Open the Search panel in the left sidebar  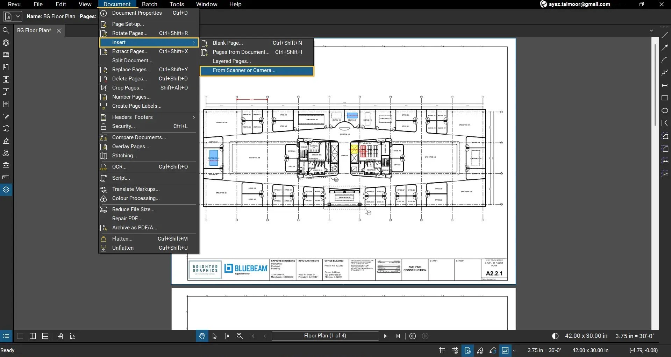coord(6,30)
